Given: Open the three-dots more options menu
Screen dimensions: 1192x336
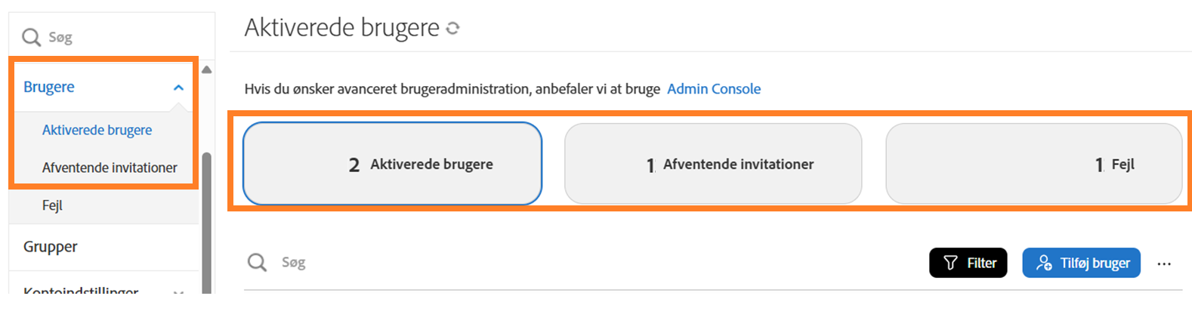Looking at the screenshot, I should pos(1163,264).
